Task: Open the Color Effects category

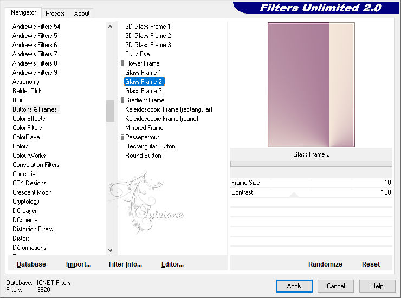Action: point(29,119)
